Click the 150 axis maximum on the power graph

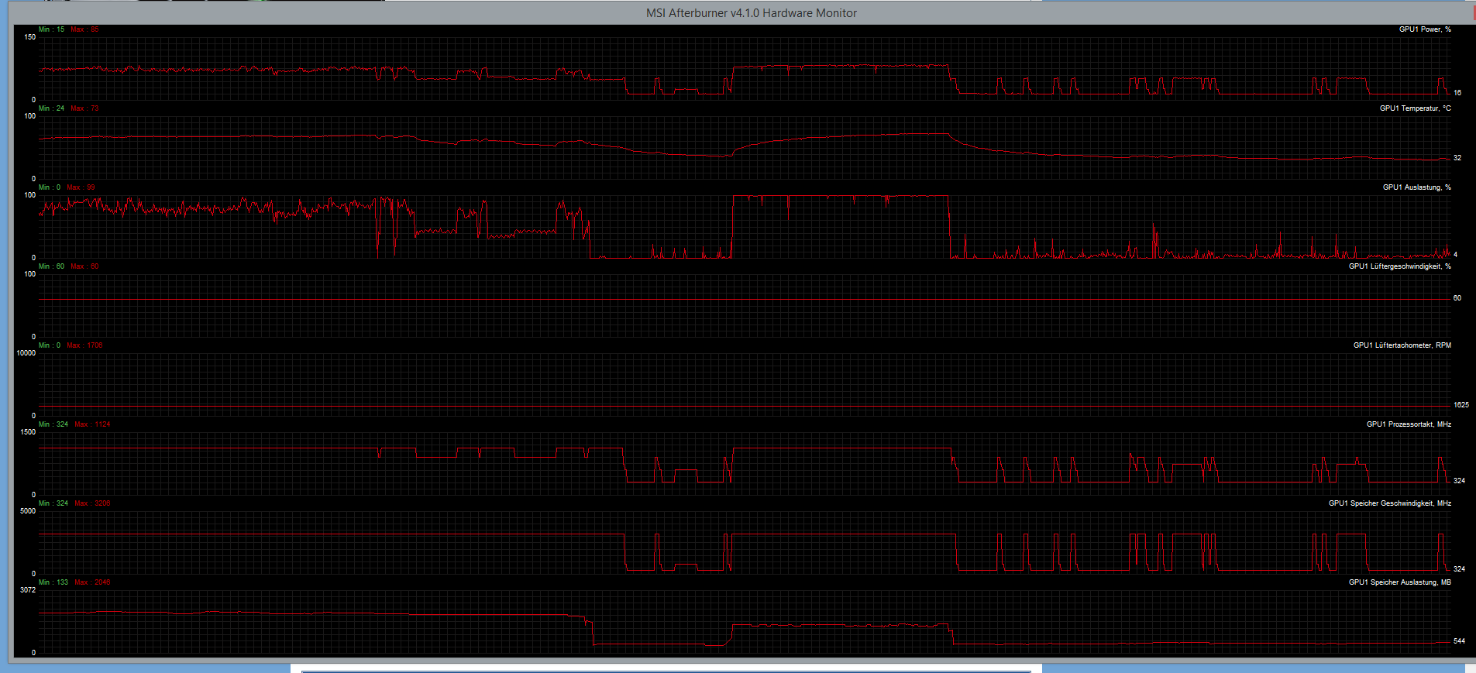pos(30,37)
